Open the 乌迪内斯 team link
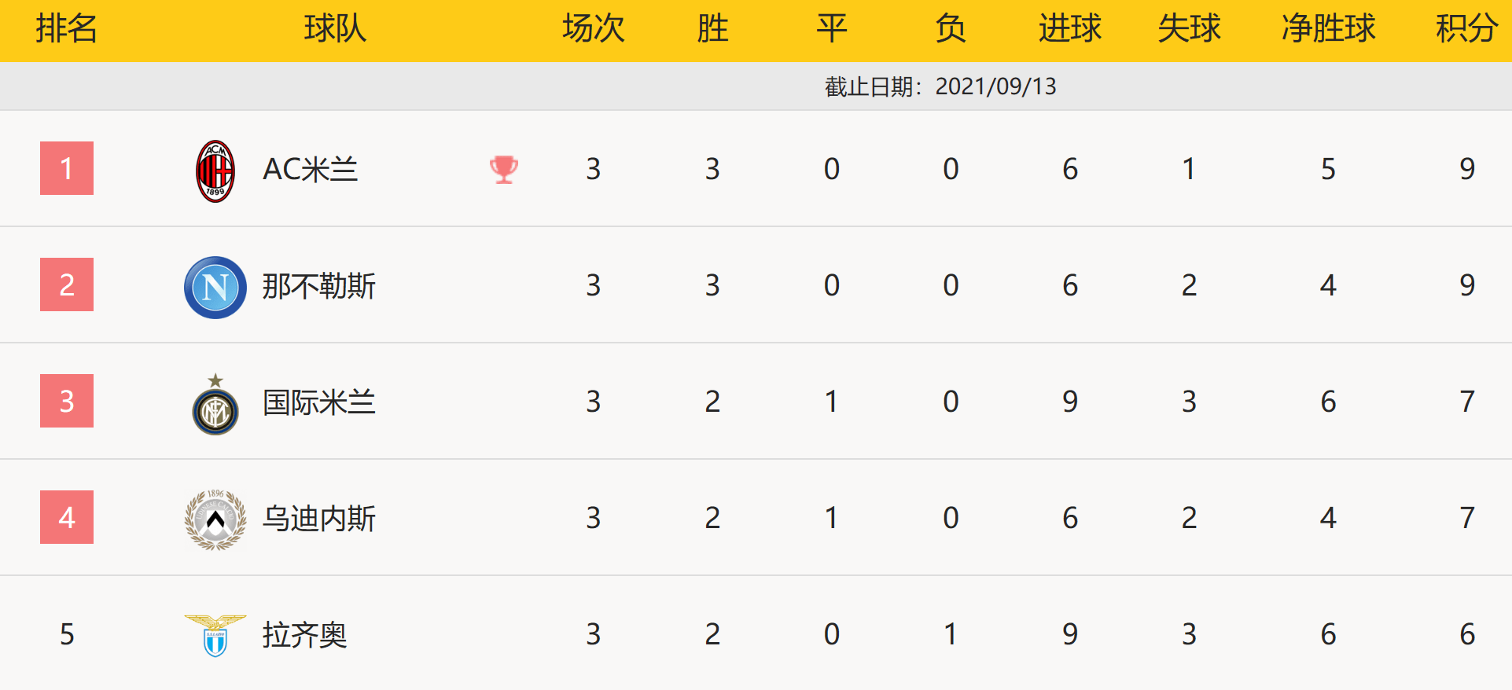Screen dimensions: 1512x690 click(318, 518)
